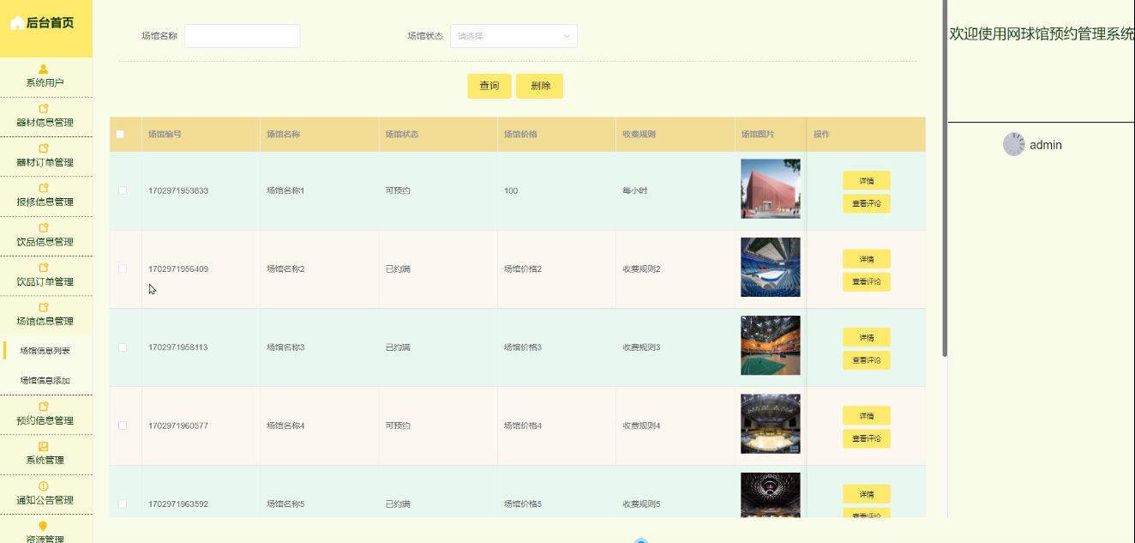Click 详情 for 场馆名称5
Viewport: 1135px width, 543px height.
tap(867, 494)
